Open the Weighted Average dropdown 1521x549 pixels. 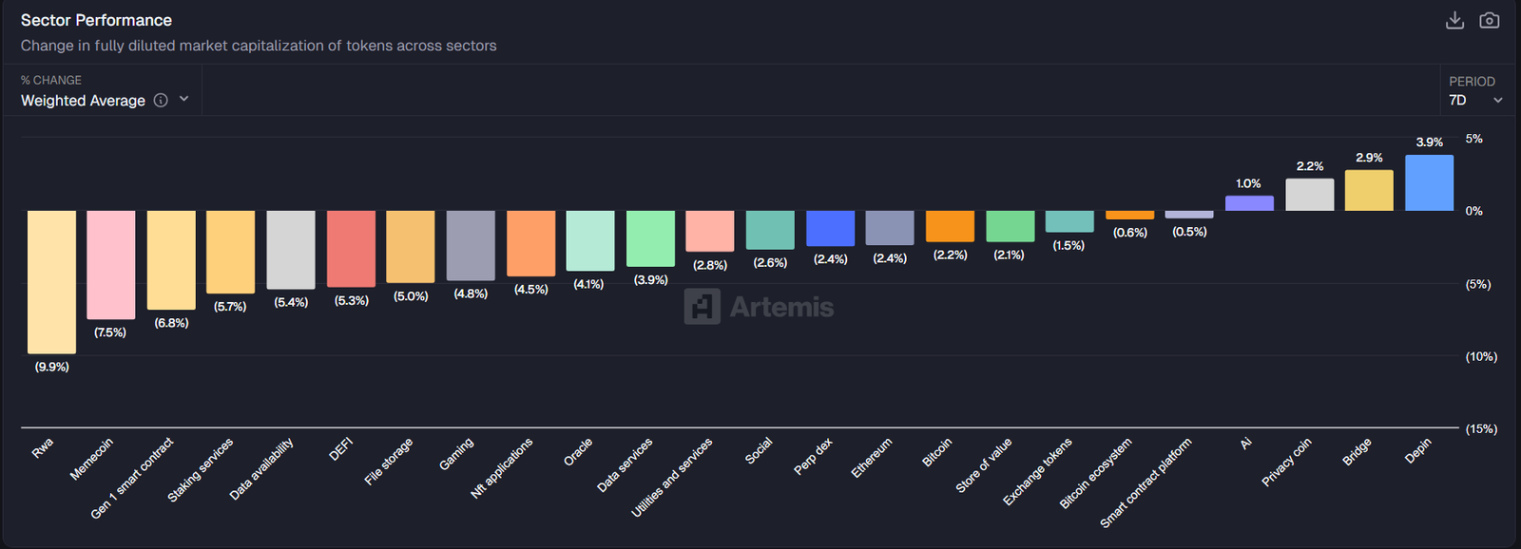point(84,101)
